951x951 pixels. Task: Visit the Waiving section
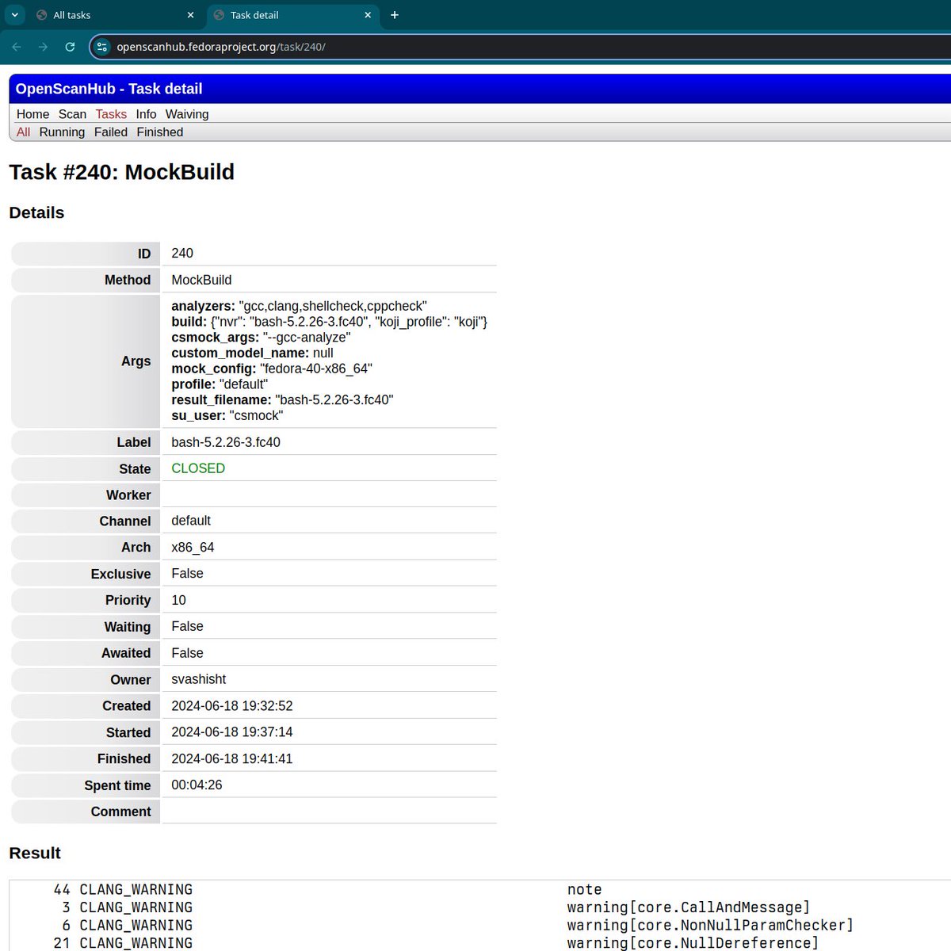pos(187,114)
